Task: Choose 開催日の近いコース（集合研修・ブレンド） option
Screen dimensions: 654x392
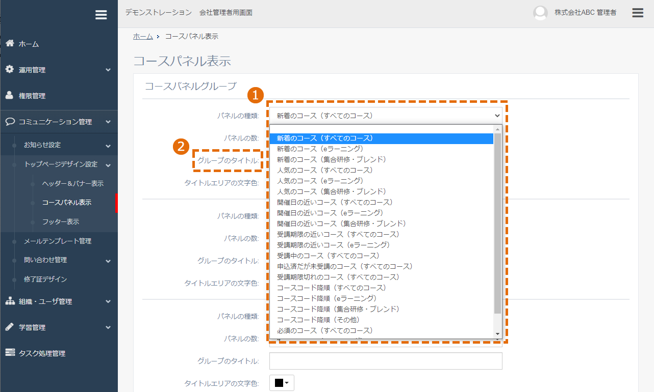Action: pos(382,223)
